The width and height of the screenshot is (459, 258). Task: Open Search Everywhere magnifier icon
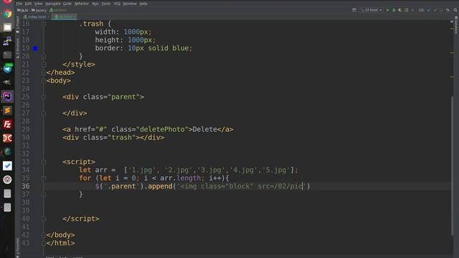coord(455,10)
